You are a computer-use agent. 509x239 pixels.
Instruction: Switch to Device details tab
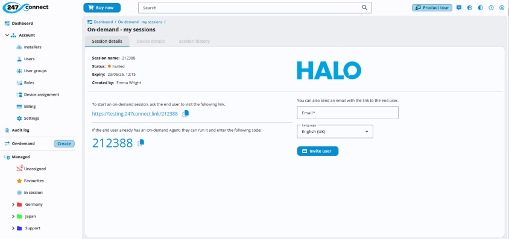point(151,42)
